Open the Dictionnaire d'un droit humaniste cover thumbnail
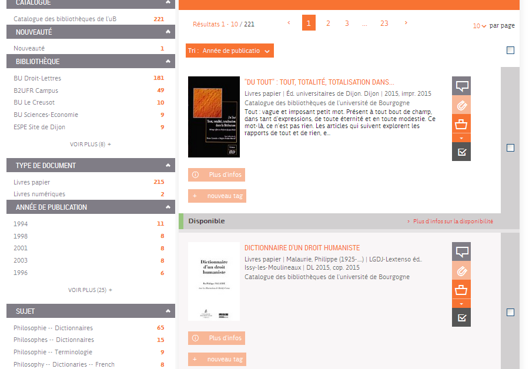Screen dimensions: 529x369 pyautogui.click(x=213, y=281)
